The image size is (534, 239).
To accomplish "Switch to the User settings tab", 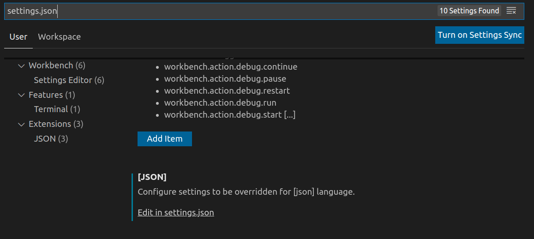I will pos(18,37).
